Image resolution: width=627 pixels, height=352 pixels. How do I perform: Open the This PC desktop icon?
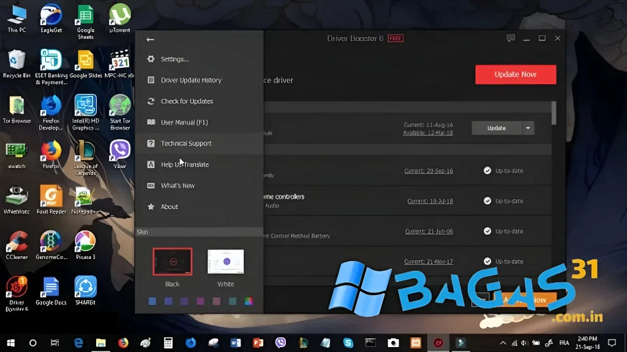(x=17, y=19)
